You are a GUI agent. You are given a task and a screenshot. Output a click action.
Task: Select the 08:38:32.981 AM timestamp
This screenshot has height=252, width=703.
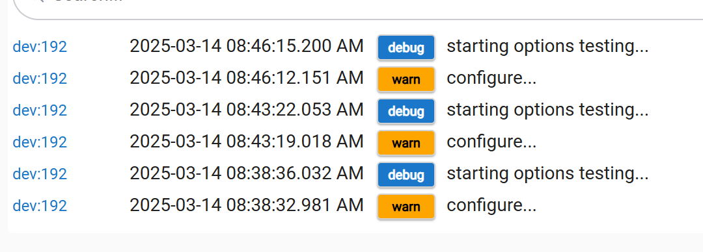247,205
